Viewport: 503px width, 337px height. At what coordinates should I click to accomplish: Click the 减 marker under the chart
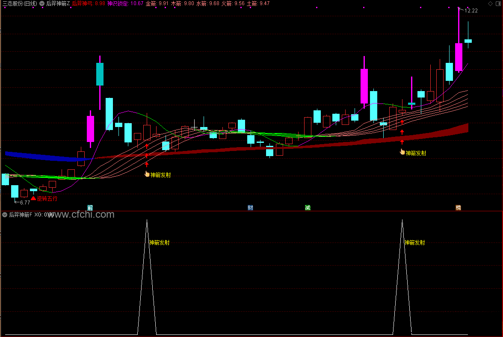pos(308,207)
